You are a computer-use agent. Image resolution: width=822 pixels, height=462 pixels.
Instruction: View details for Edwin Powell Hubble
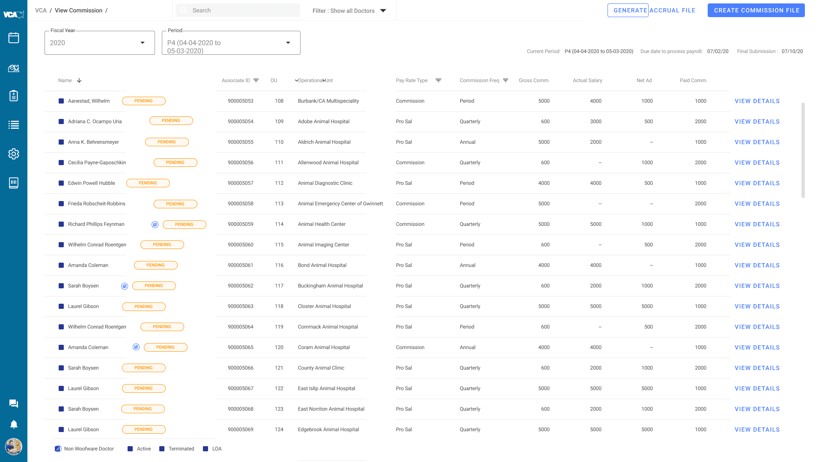757,183
